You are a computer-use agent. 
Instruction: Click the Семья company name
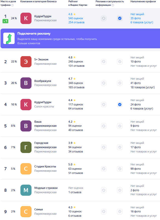click(x=39, y=209)
